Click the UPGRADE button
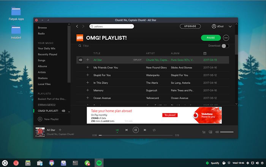266x167 pixels. point(190,26)
